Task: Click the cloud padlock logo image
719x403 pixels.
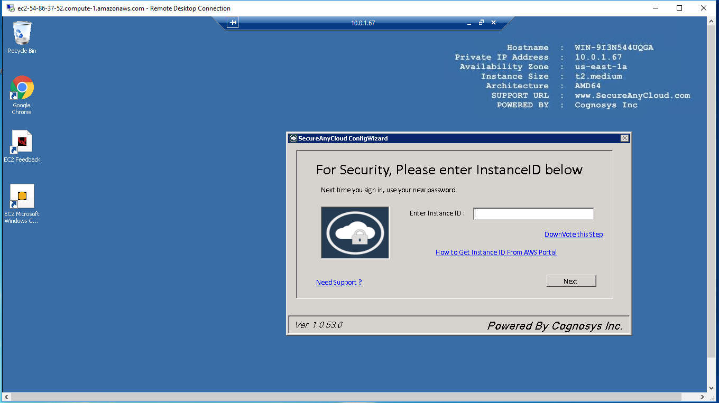Action: [355, 233]
